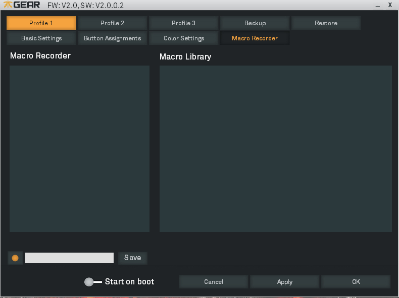Confirm with the OK button
Screen dimensions: 399x298
(x=356, y=282)
